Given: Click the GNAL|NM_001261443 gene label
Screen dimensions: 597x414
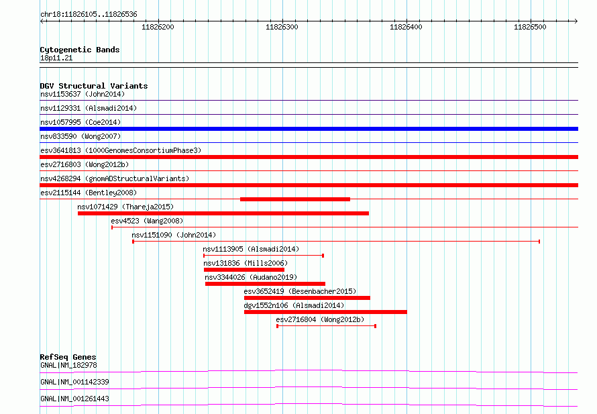Looking at the screenshot, I should (x=74, y=399).
